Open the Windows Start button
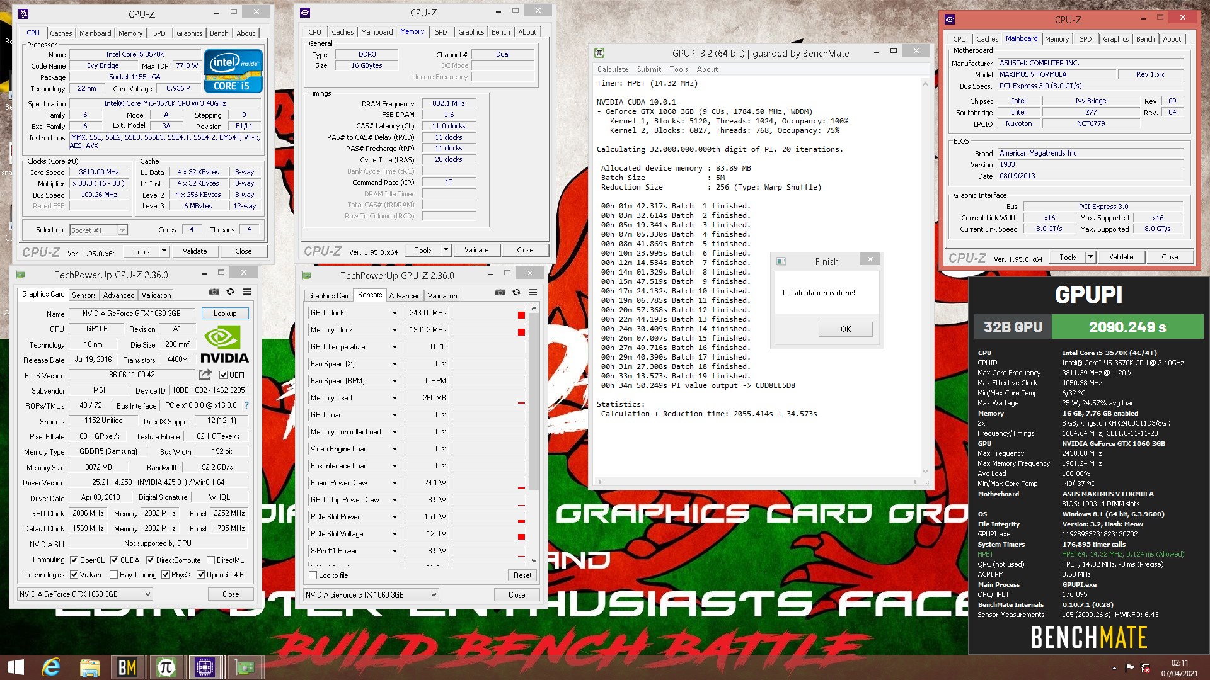The image size is (1210, 680). coord(16,667)
